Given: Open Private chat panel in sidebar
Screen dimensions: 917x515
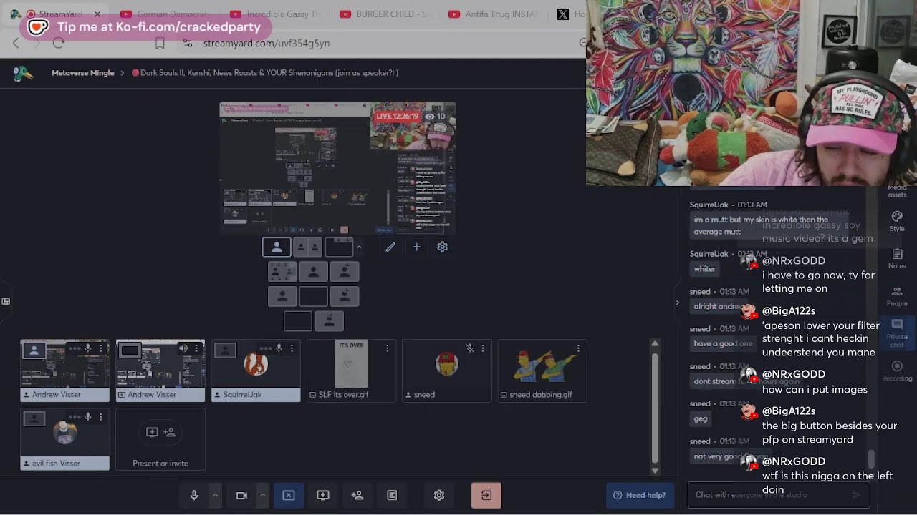Looking at the screenshot, I should (x=897, y=334).
